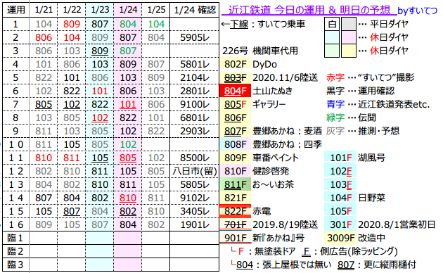Click the 103F vehicle cell
Image resolution: width=443 pixels, height=273 pixels.
340,184
